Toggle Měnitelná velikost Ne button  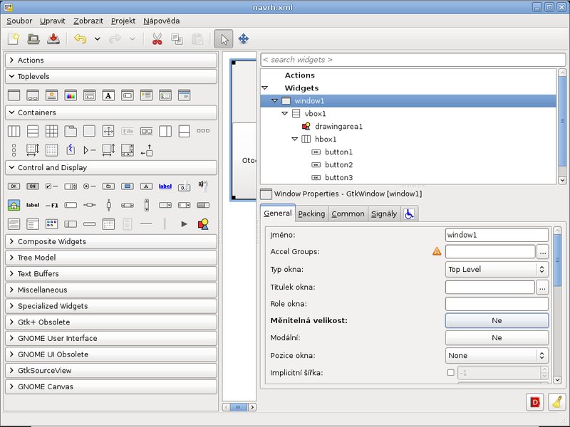[x=497, y=321]
